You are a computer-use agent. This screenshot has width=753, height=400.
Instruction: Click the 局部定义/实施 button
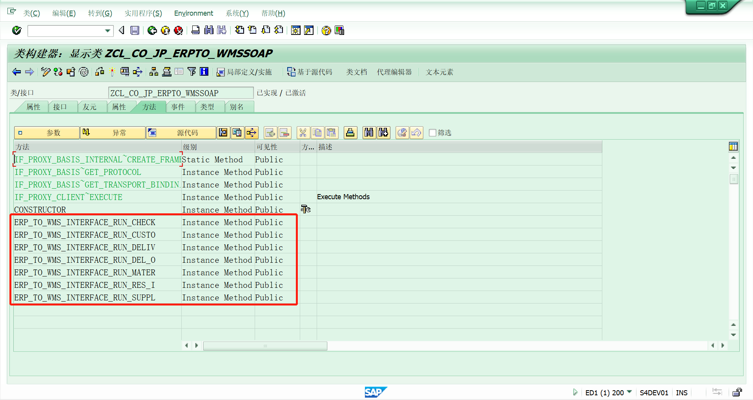(244, 72)
